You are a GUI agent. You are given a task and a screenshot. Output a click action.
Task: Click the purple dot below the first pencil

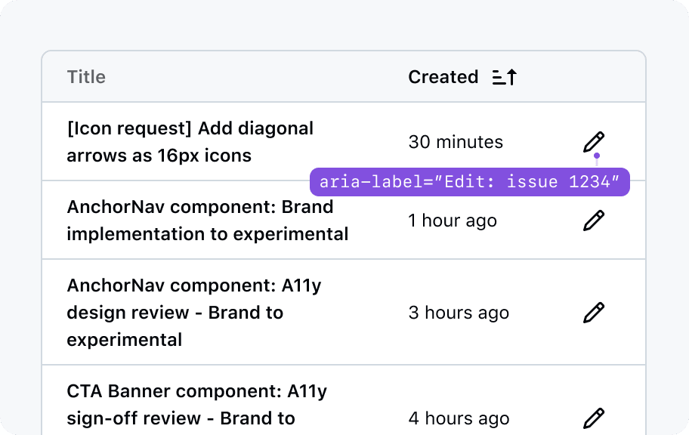pyautogui.click(x=597, y=156)
